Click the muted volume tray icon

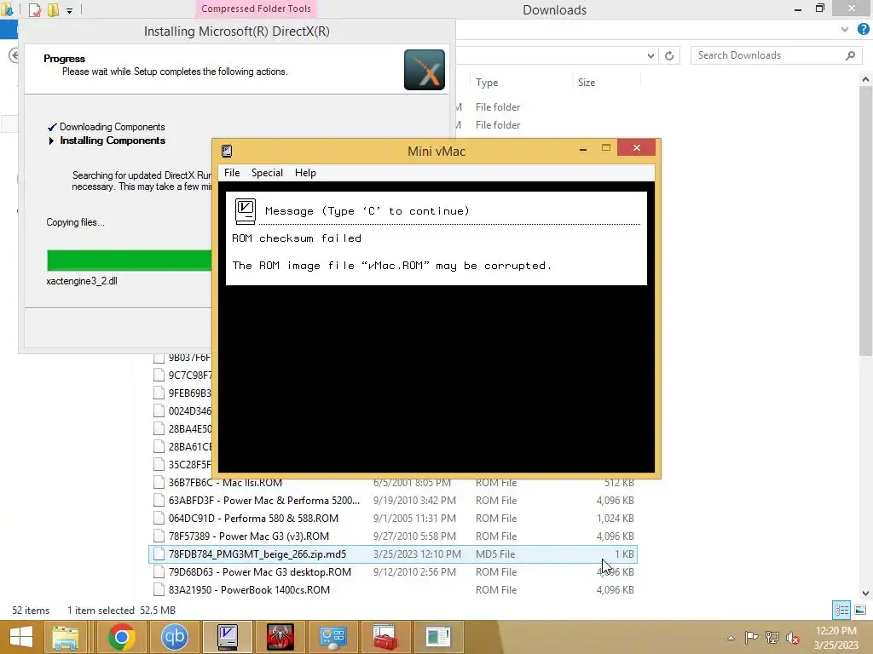click(x=793, y=638)
